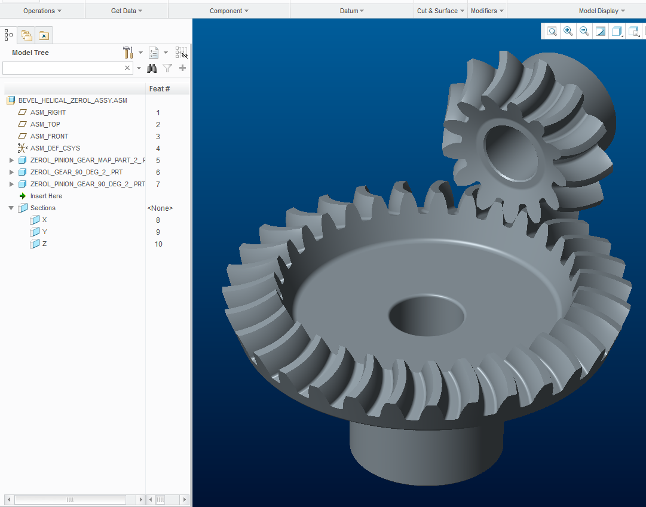This screenshot has width=646, height=507.
Task: Click the model tree search input field
Action: click(x=63, y=68)
